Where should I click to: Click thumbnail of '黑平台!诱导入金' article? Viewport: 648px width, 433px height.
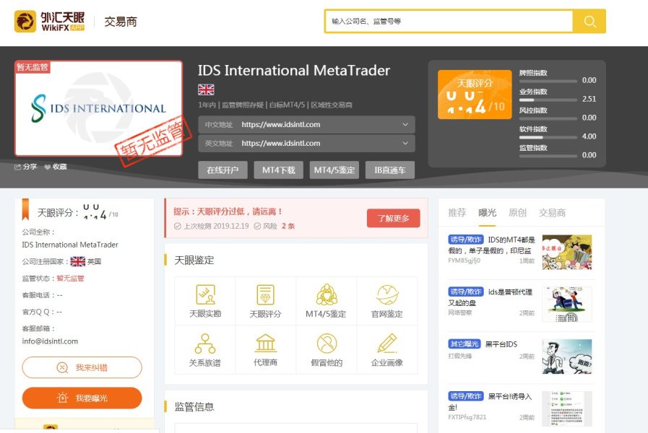coord(567,408)
